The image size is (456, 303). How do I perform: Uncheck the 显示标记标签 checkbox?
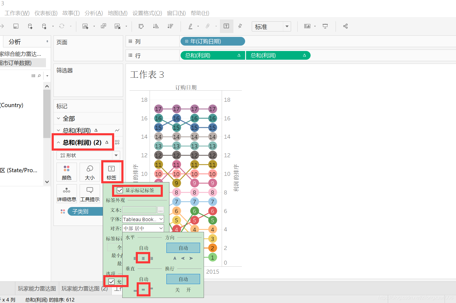pos(120,190)
